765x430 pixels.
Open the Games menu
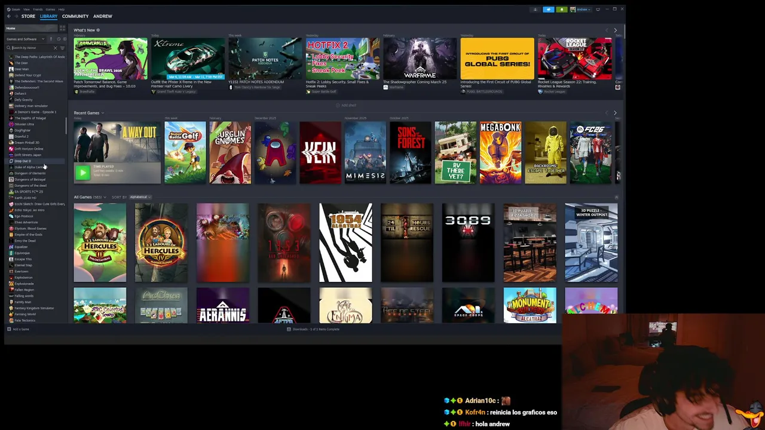(x=50, y=10)
